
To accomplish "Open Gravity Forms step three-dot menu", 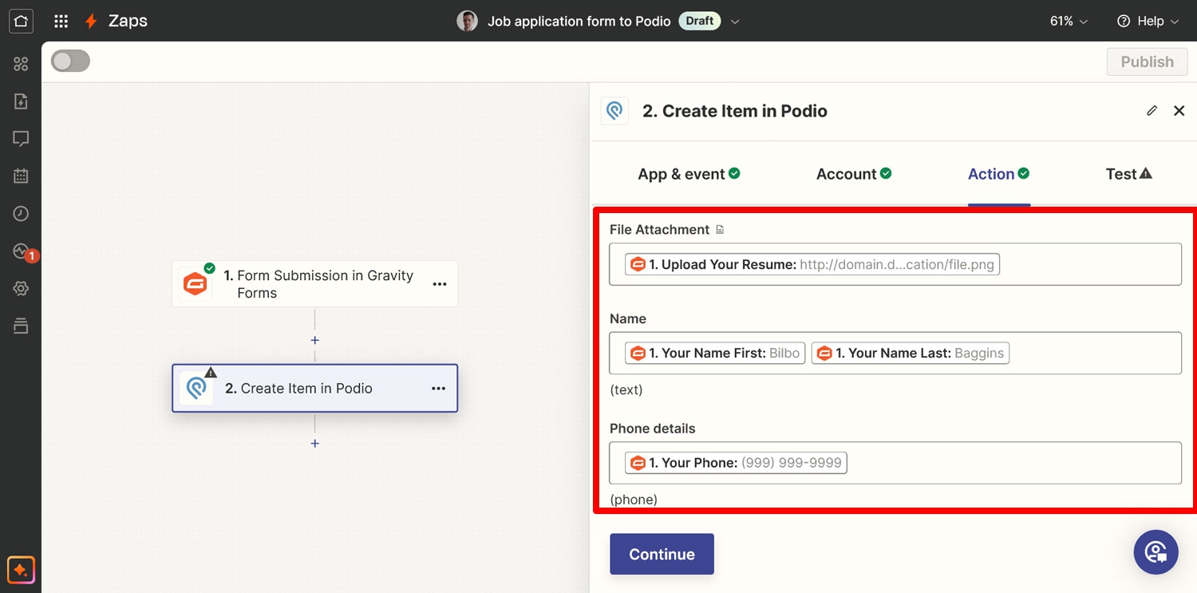I will tap(439, 283).
